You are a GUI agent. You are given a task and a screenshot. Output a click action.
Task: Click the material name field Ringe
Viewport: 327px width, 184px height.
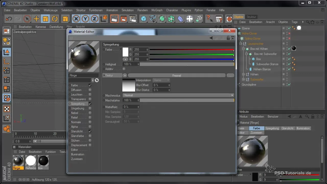point(84,75)
